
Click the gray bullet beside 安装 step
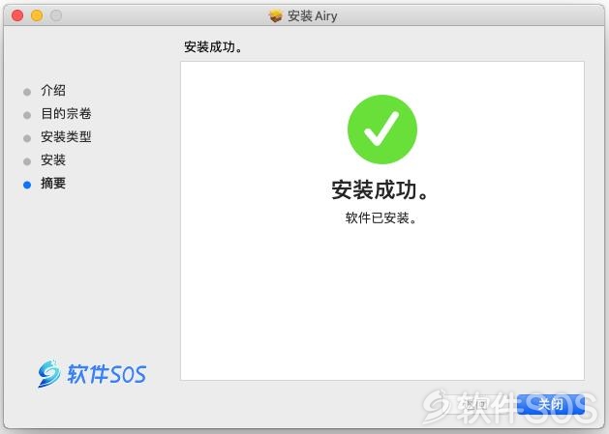(x=27, y=161)
